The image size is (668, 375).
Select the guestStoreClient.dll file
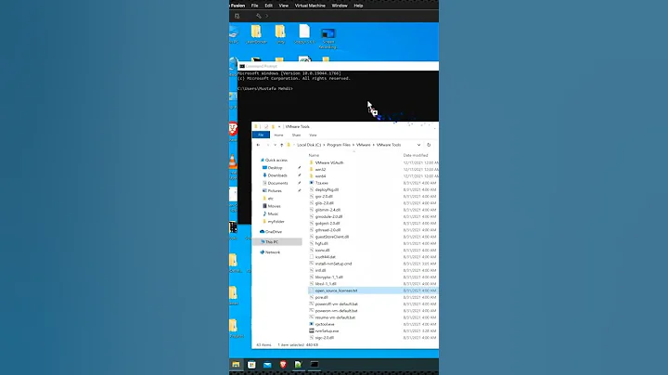pyautogui.click(x=332, y=237)
